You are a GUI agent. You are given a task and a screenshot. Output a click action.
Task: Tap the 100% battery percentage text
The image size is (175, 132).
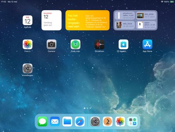click(x=167, y=2)
